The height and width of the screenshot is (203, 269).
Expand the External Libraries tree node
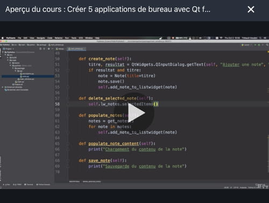tap(3, 87)
